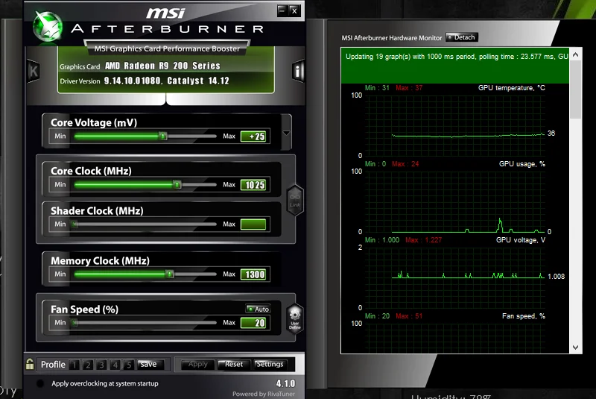Click the Updating 19 graph(s) status text
Screen dimensions: 596x399
click(457, 56)
